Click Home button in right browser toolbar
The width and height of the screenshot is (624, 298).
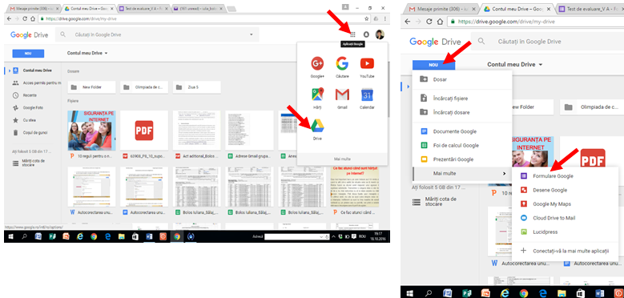pos(440,22)
